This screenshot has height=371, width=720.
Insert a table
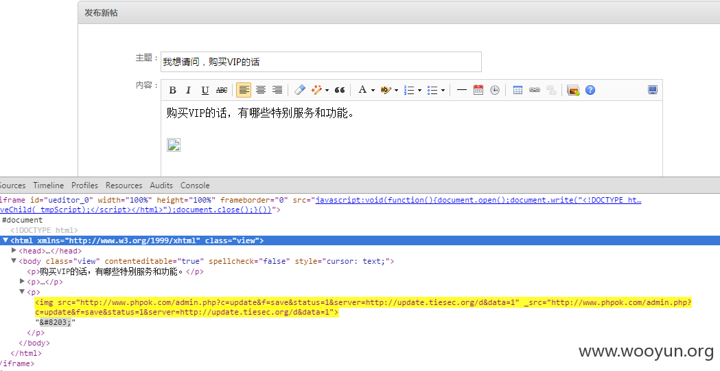[x=518, y=90]
